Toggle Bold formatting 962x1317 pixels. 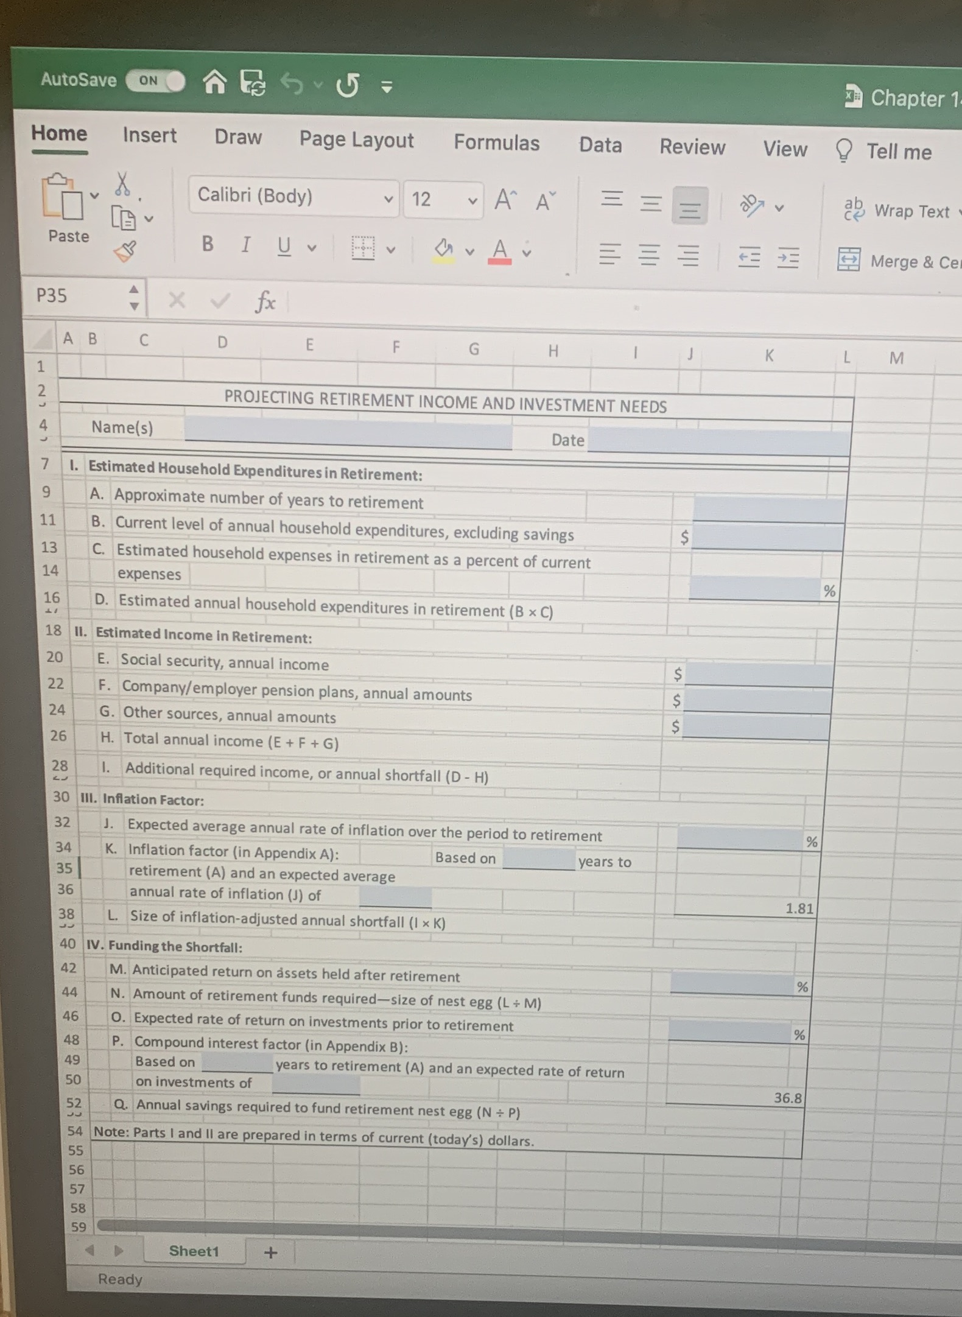pyautogui.click(x=207, y=244)
